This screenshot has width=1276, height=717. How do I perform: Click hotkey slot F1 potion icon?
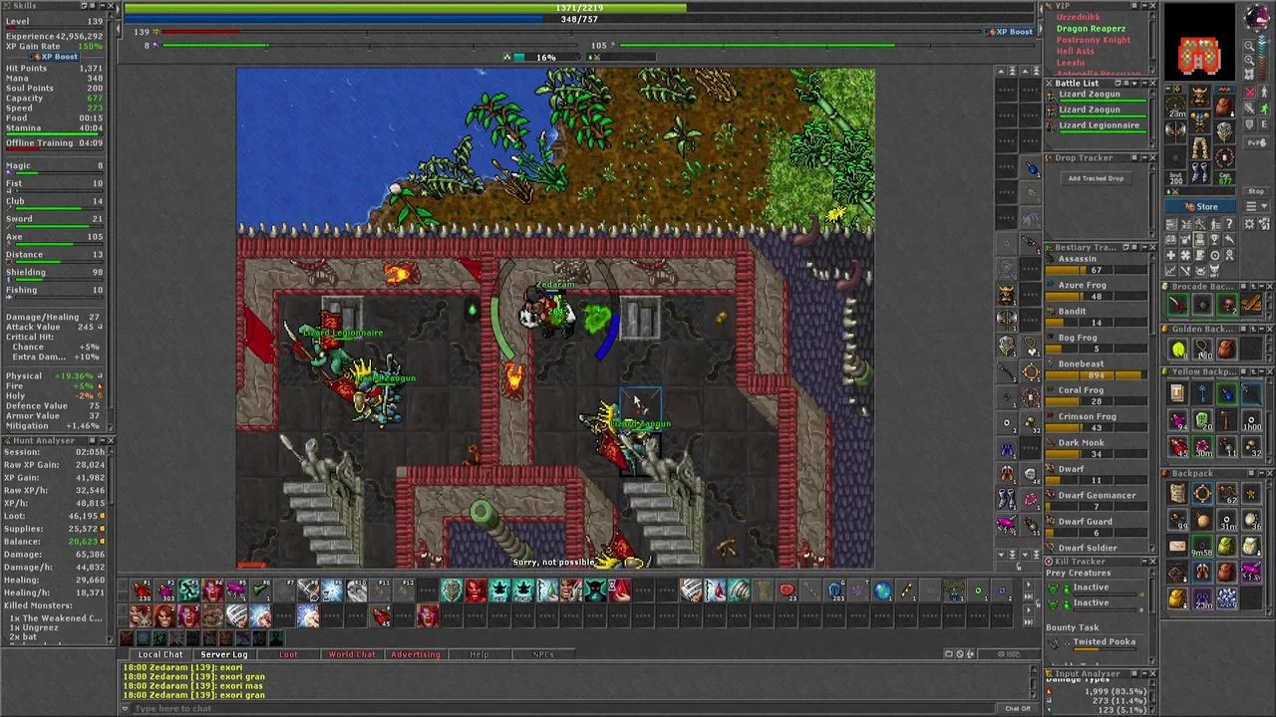click(x=141, y=590)
